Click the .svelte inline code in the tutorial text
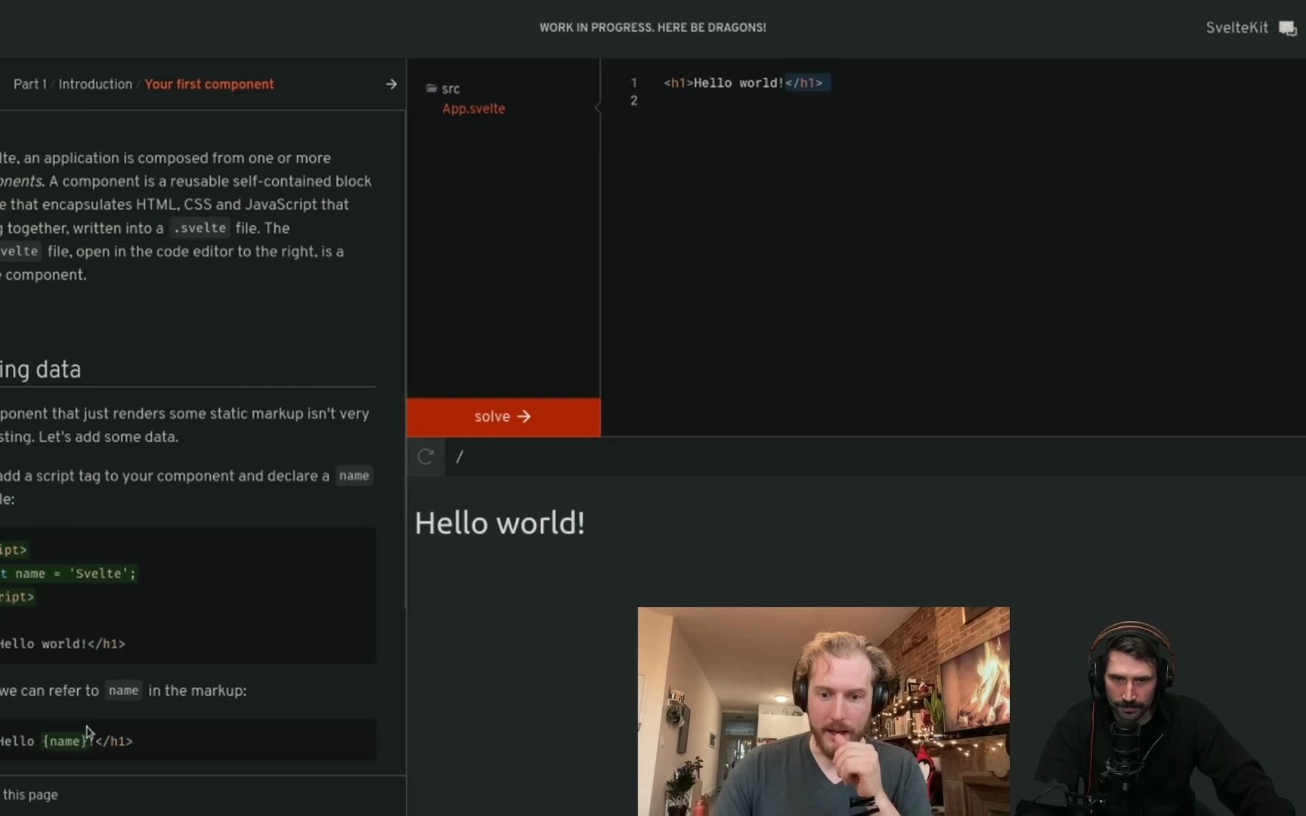Screen dimensions: 1306x816 [x=200, y=227]
